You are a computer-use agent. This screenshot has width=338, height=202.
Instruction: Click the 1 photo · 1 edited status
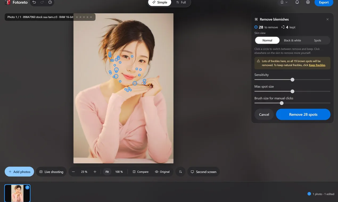pos(321,194)
